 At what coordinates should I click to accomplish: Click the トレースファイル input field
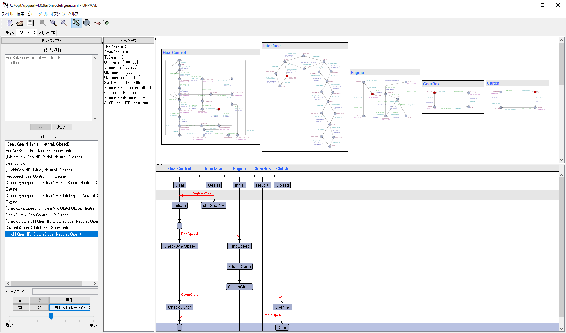point(65,292)
